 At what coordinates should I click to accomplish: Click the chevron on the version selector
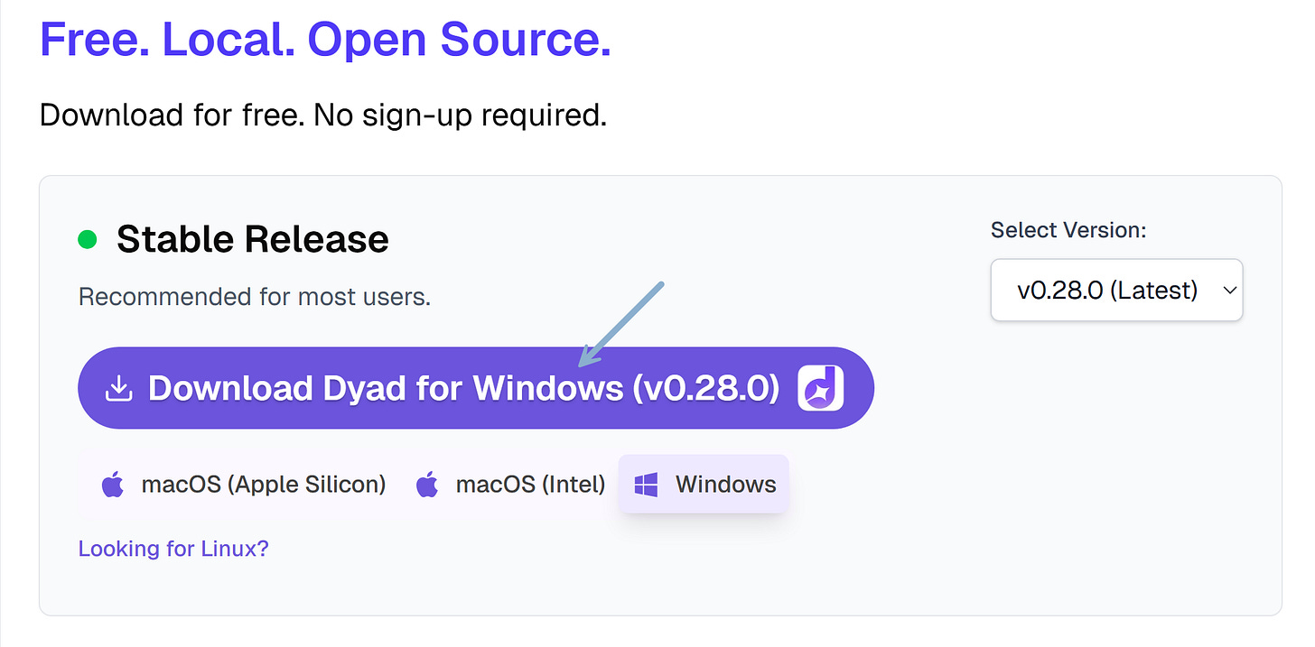click(1229, 290)
